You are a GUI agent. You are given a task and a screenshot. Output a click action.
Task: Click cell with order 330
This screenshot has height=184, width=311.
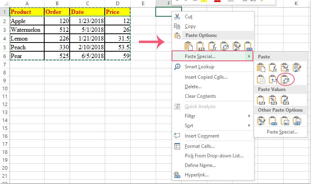tap(57, 47)
